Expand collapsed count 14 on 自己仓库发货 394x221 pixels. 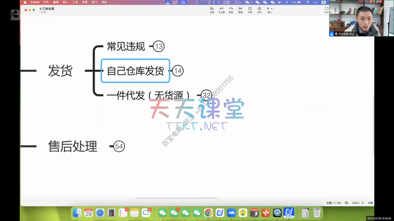[177, 71]
